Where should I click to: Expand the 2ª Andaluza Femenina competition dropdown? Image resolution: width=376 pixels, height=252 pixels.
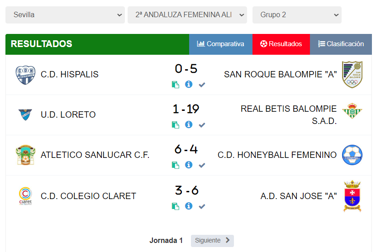tap(187, 15)
